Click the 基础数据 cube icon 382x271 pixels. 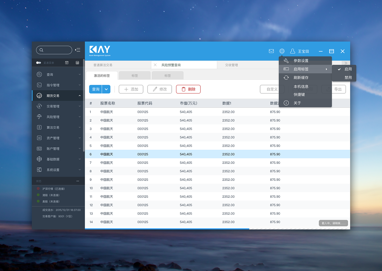coord(39,159)
